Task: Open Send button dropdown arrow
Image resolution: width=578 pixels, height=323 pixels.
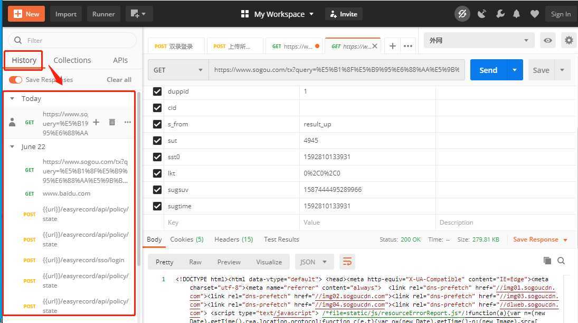Action: point(515,70)
